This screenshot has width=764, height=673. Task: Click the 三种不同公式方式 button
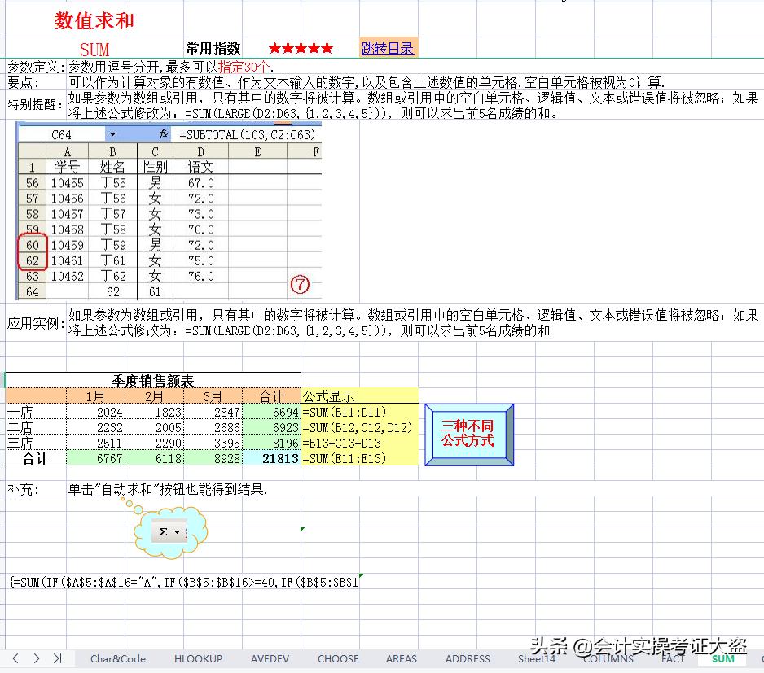pos(469,434)
